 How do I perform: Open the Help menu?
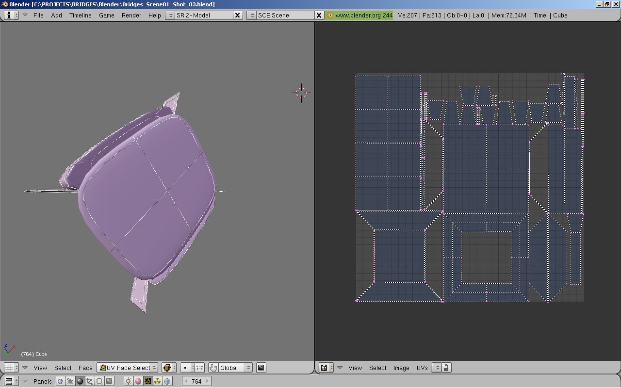[x=155, y=15]
